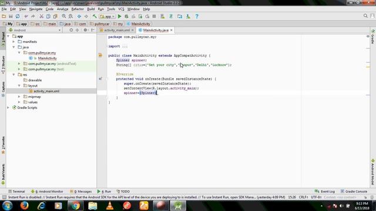Click the Synchronize toolbar icon
Image resolution: width=376 pixels, height=211 pixels.
click(x=18, y=16)
